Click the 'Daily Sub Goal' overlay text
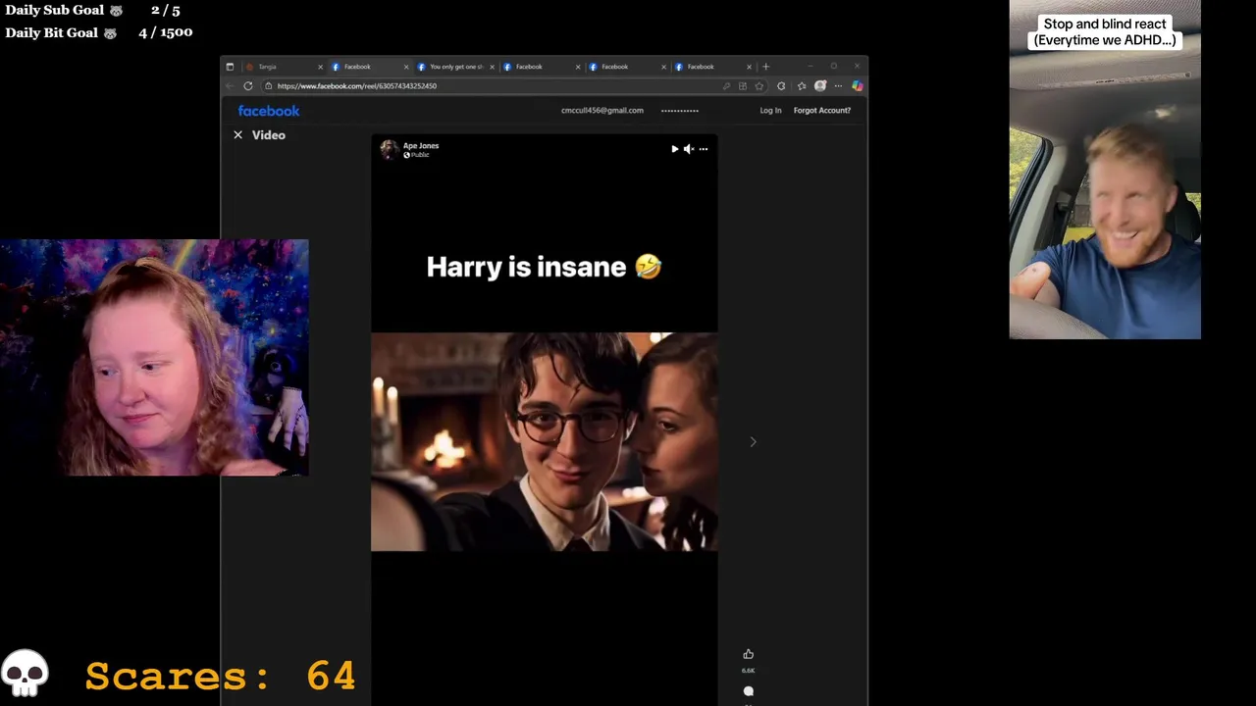The image size is (1256, 706). tap(55, 10)
